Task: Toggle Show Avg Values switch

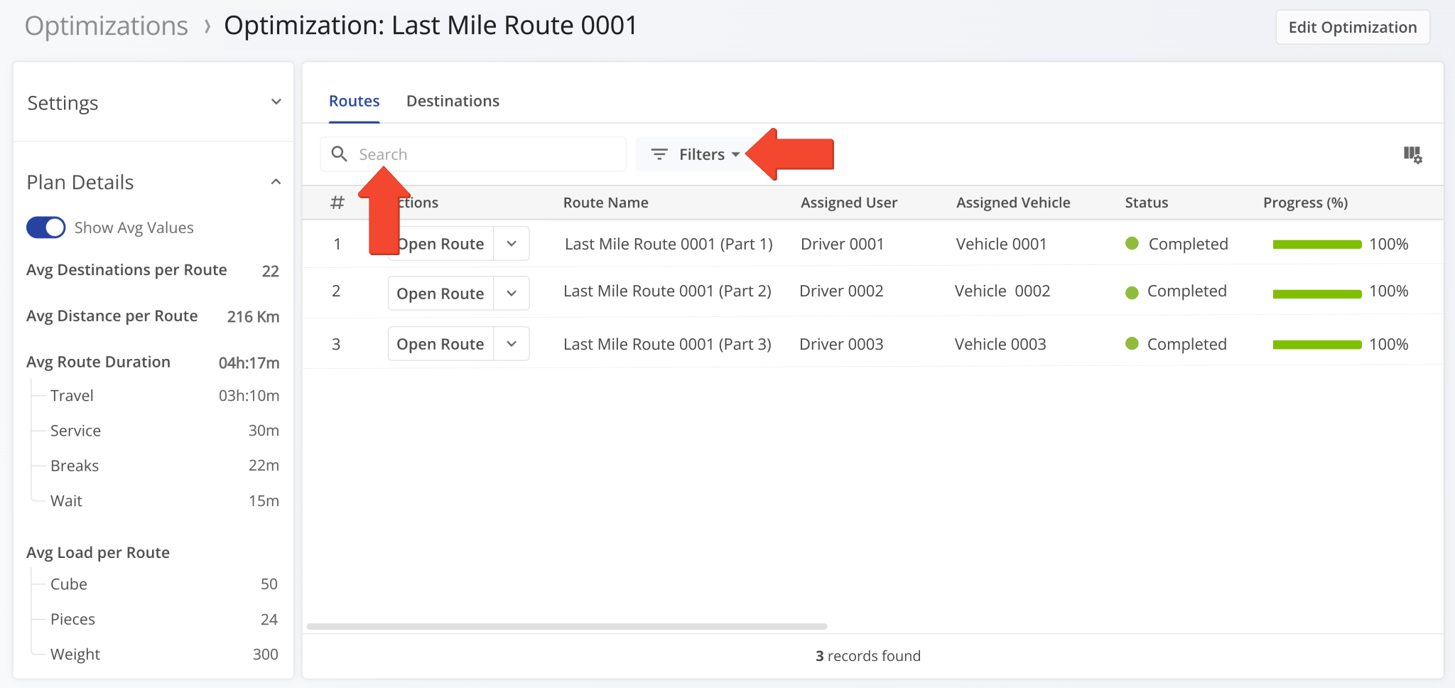Action: pyautogui.click(x=45, y=227)
